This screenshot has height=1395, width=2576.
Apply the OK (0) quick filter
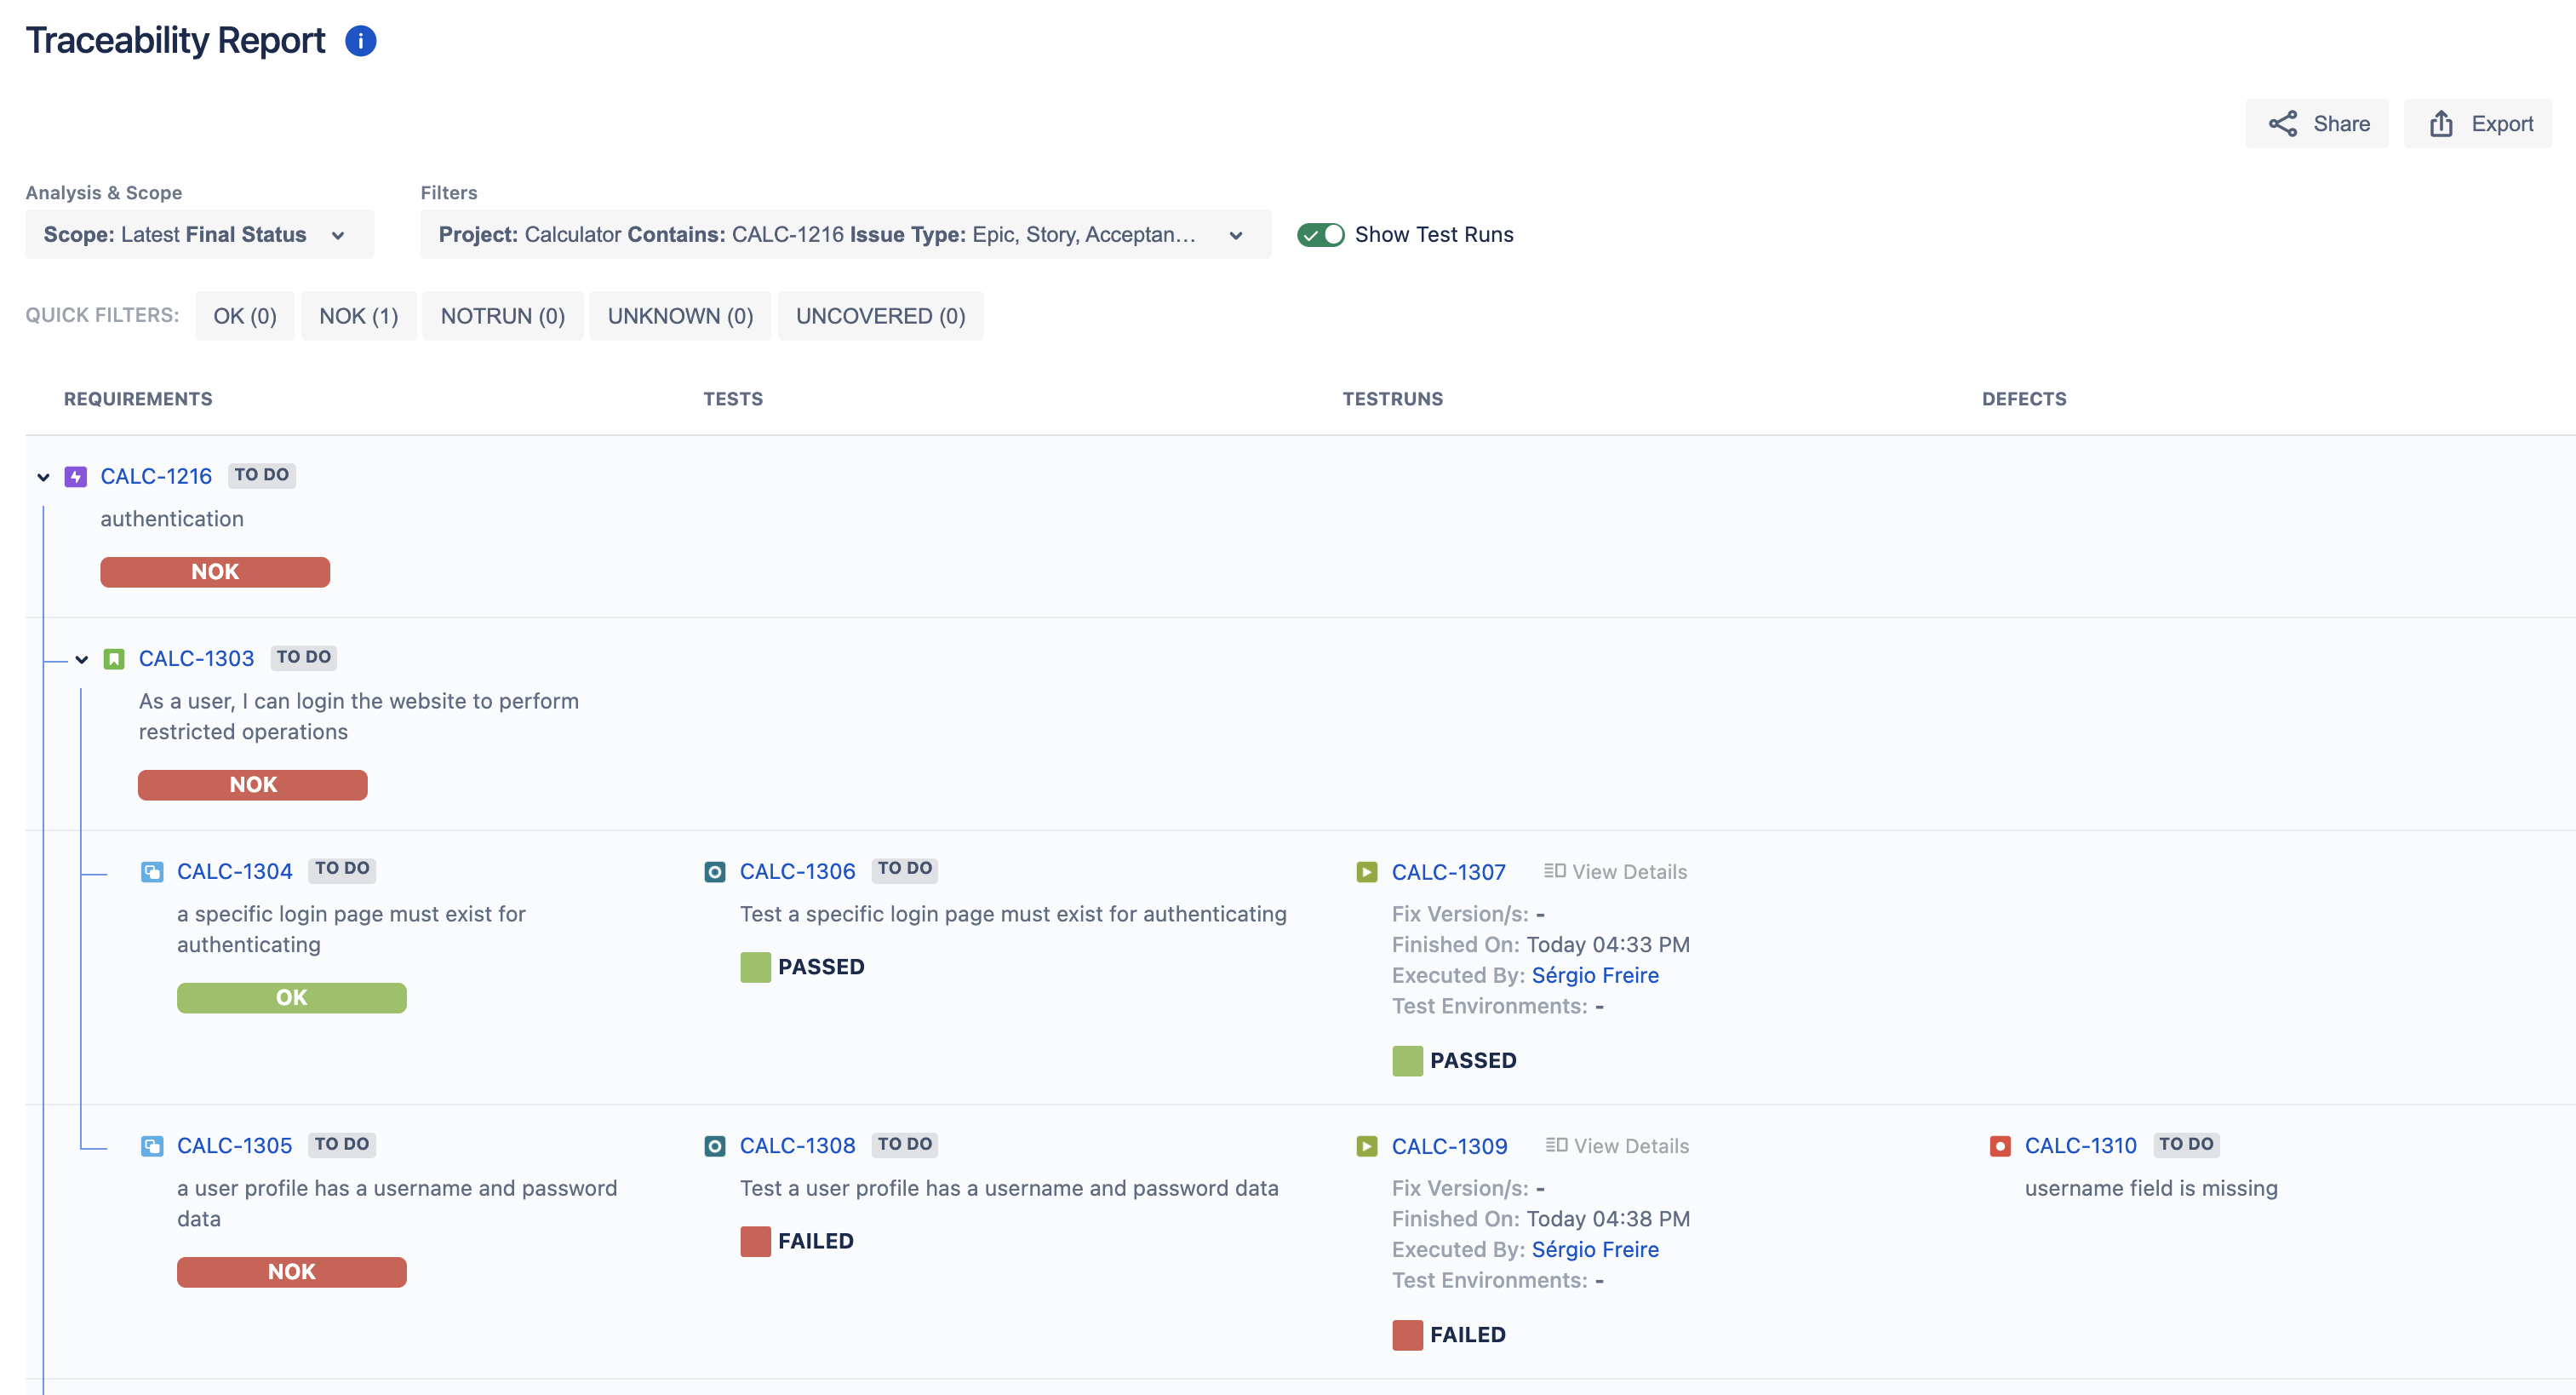click(244, 316)
